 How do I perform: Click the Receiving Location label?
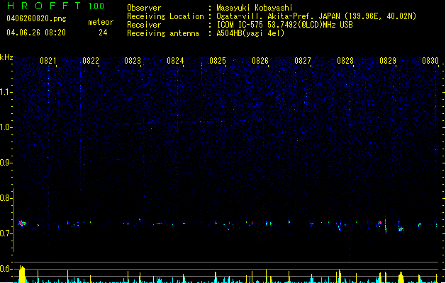(x=165, y=16)
